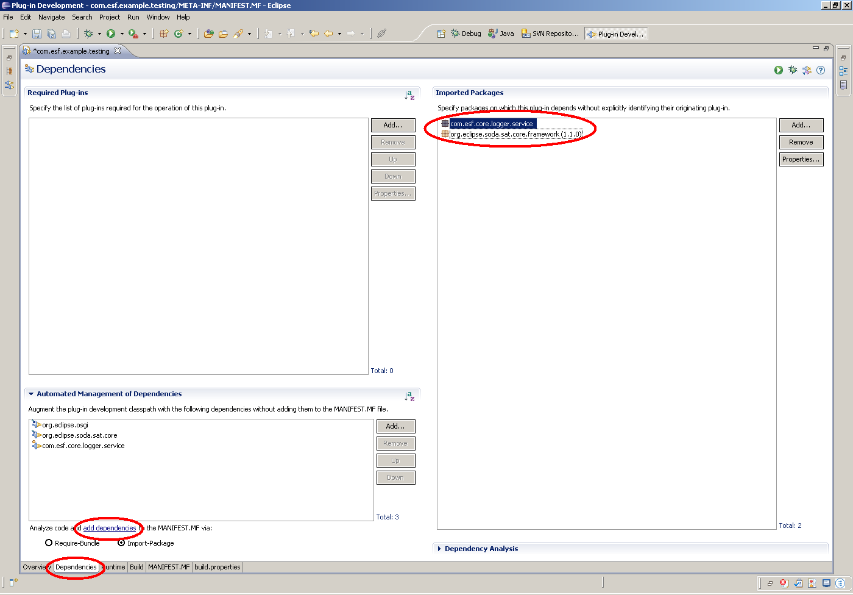
Task: Sort Required Plug-ins alphabetically icon
Action: pyautogui.click(x=409, y=95)
